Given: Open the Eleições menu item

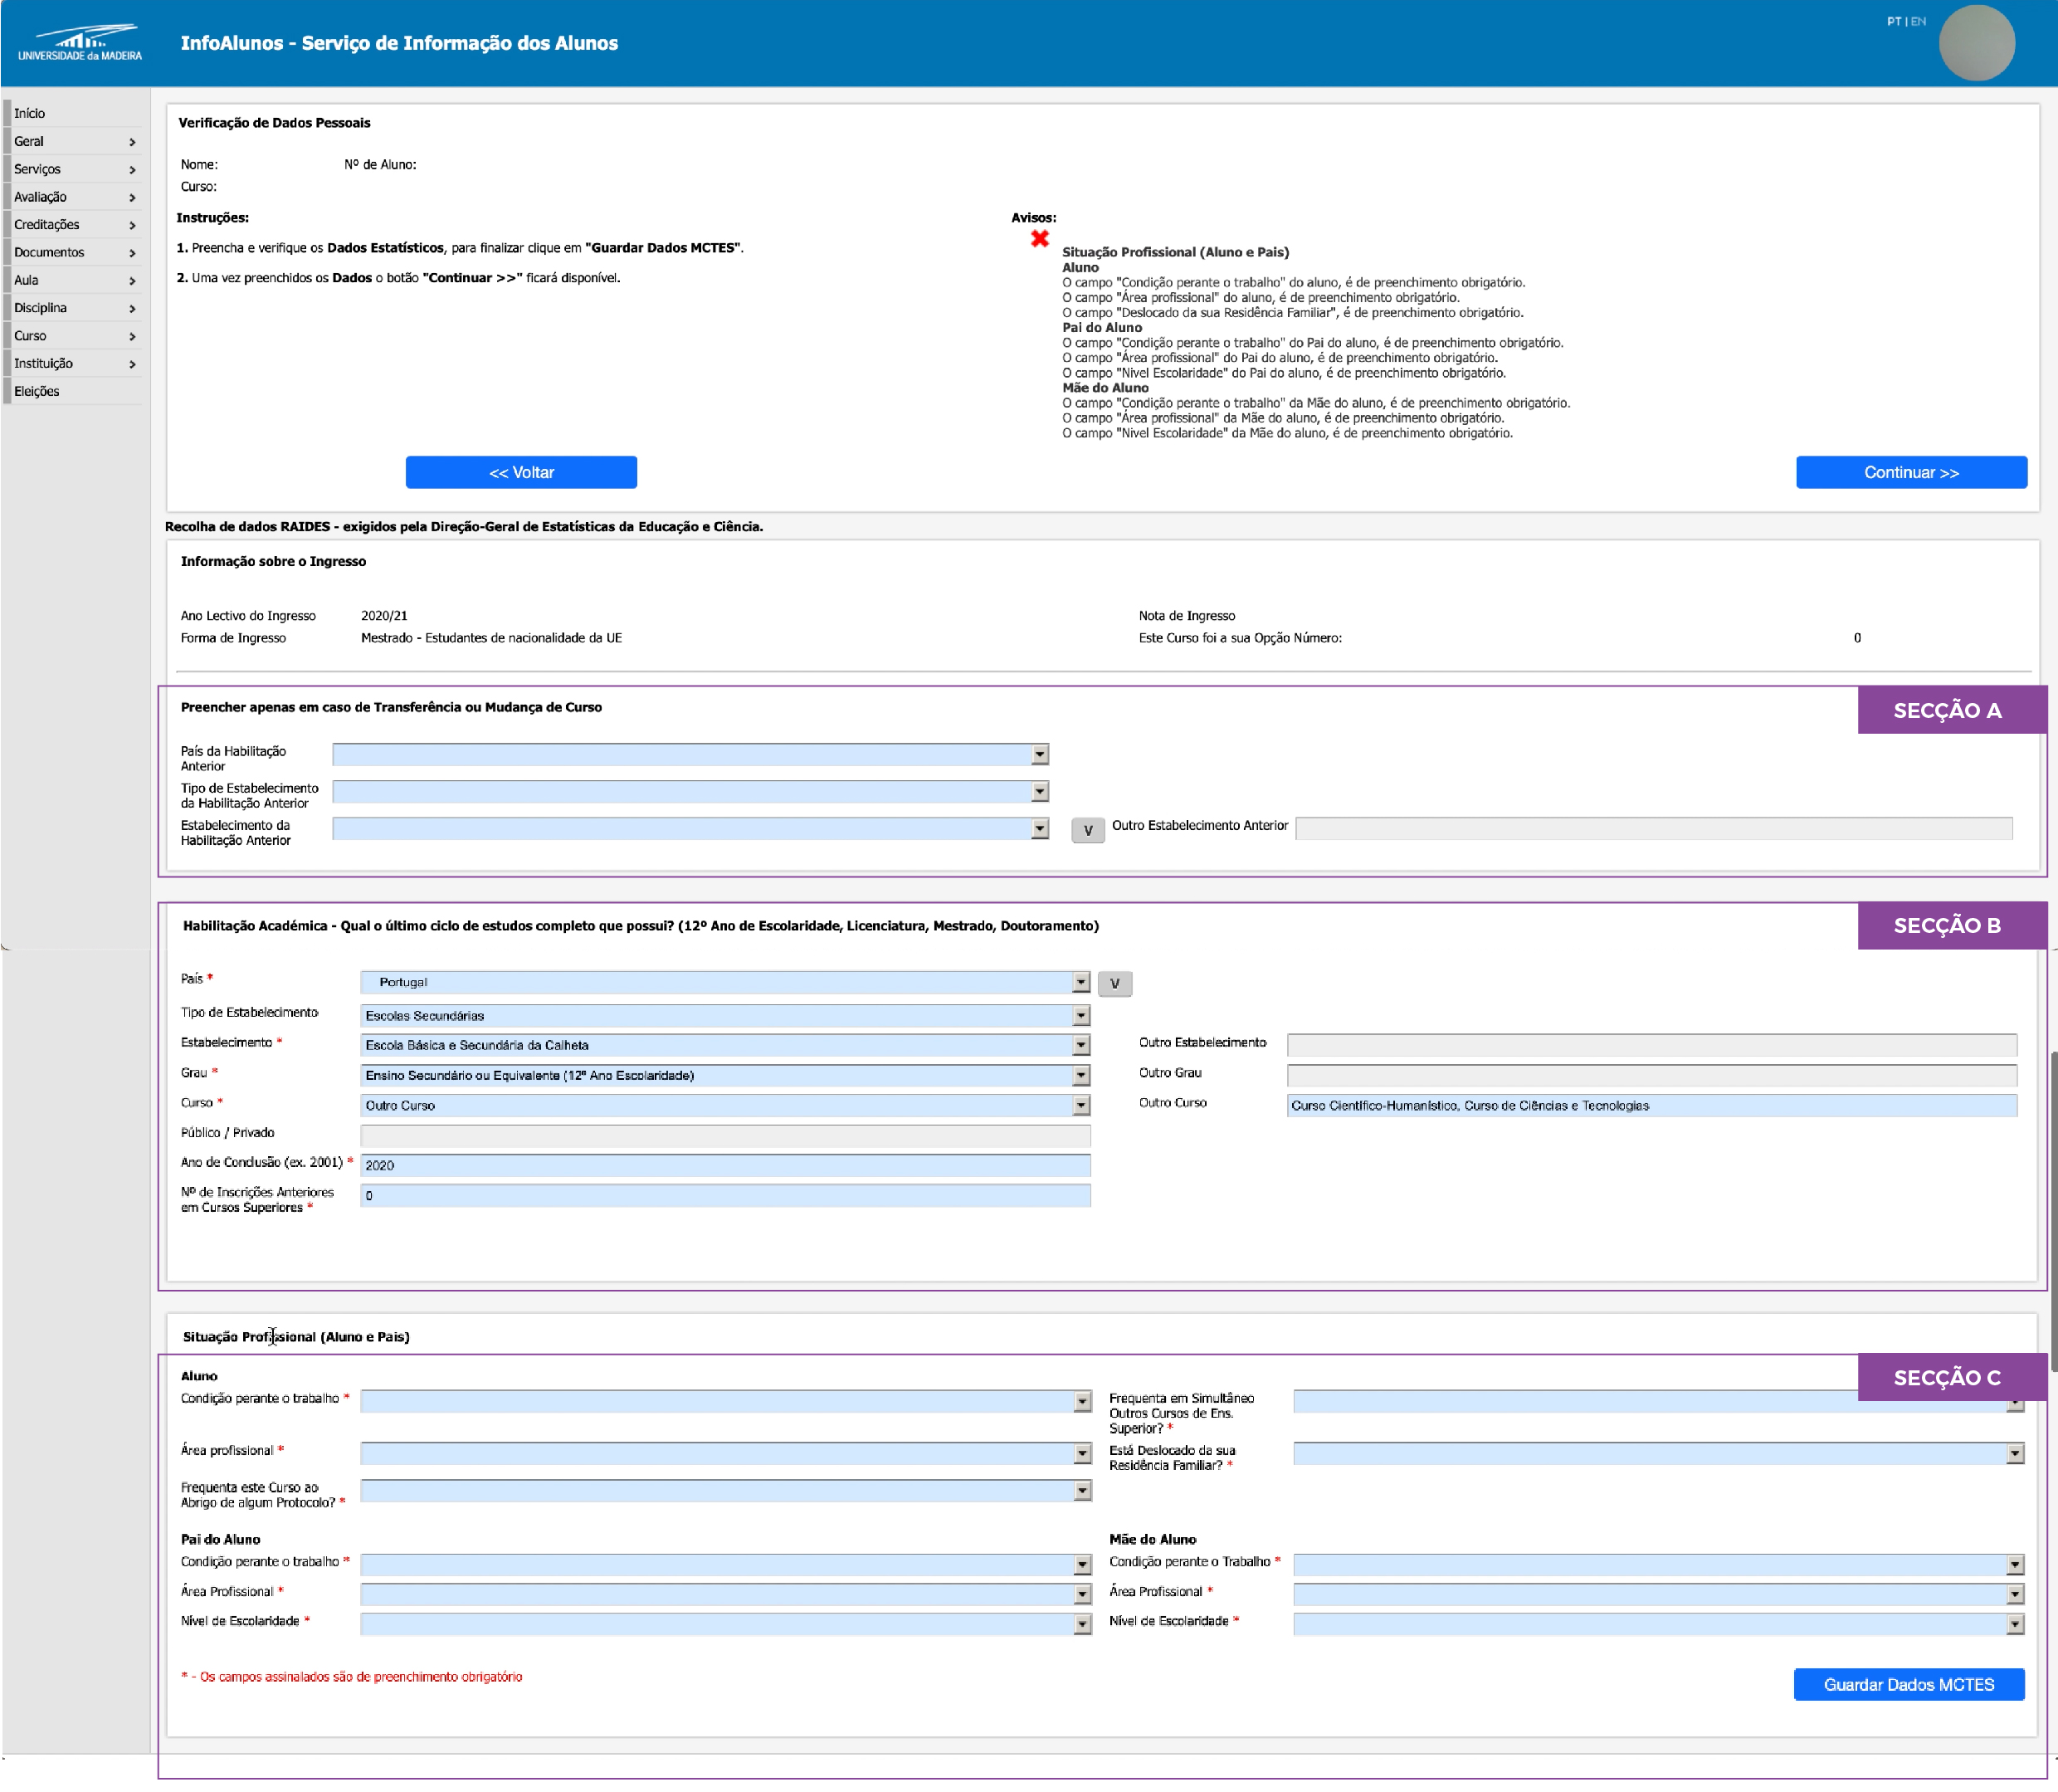Looking at the screenshot, I should coord(37,392).
